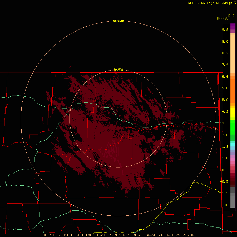Screen dimensions: 237x237
Task: Click the 4.2 value on the scale
Action: (x=225, y=112)
